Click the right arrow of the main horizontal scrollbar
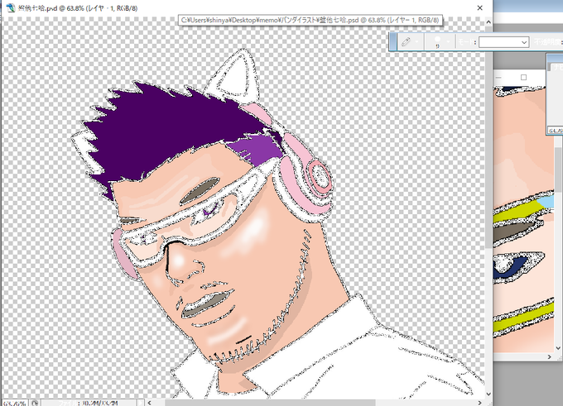 [x=479, y=403]
